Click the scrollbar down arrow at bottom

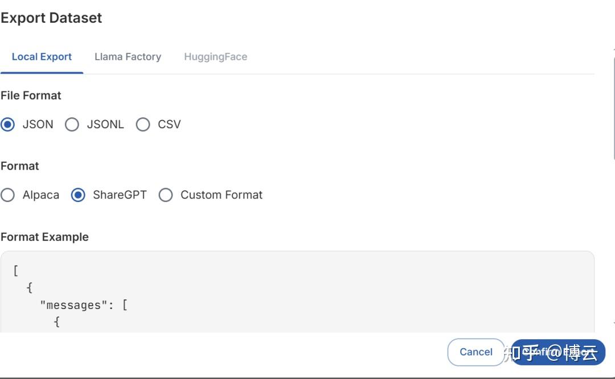[x=613, y=323]
